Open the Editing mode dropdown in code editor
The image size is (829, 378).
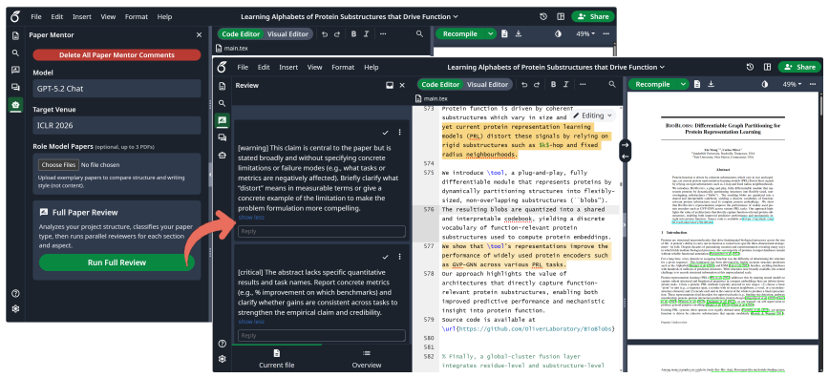(592, 115)
